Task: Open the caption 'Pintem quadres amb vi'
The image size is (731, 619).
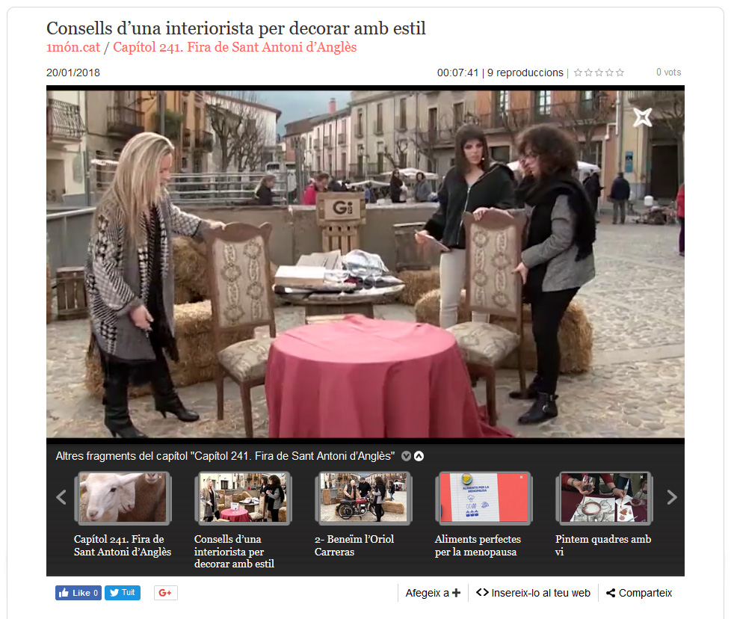Action: (603, 545)
